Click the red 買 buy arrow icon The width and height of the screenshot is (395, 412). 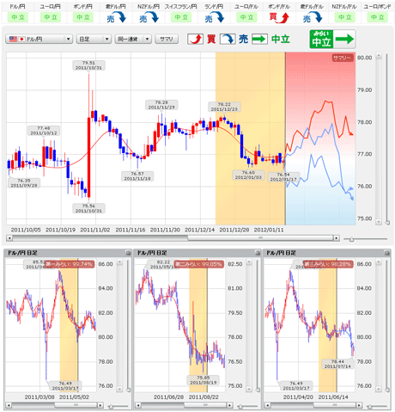point(196,39)
